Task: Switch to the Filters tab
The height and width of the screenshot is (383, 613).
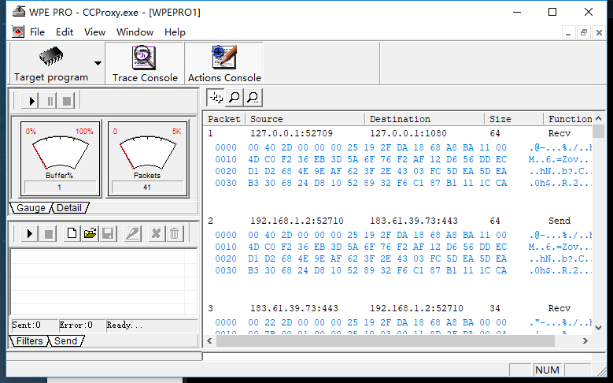Action: [x=29, y=341]
